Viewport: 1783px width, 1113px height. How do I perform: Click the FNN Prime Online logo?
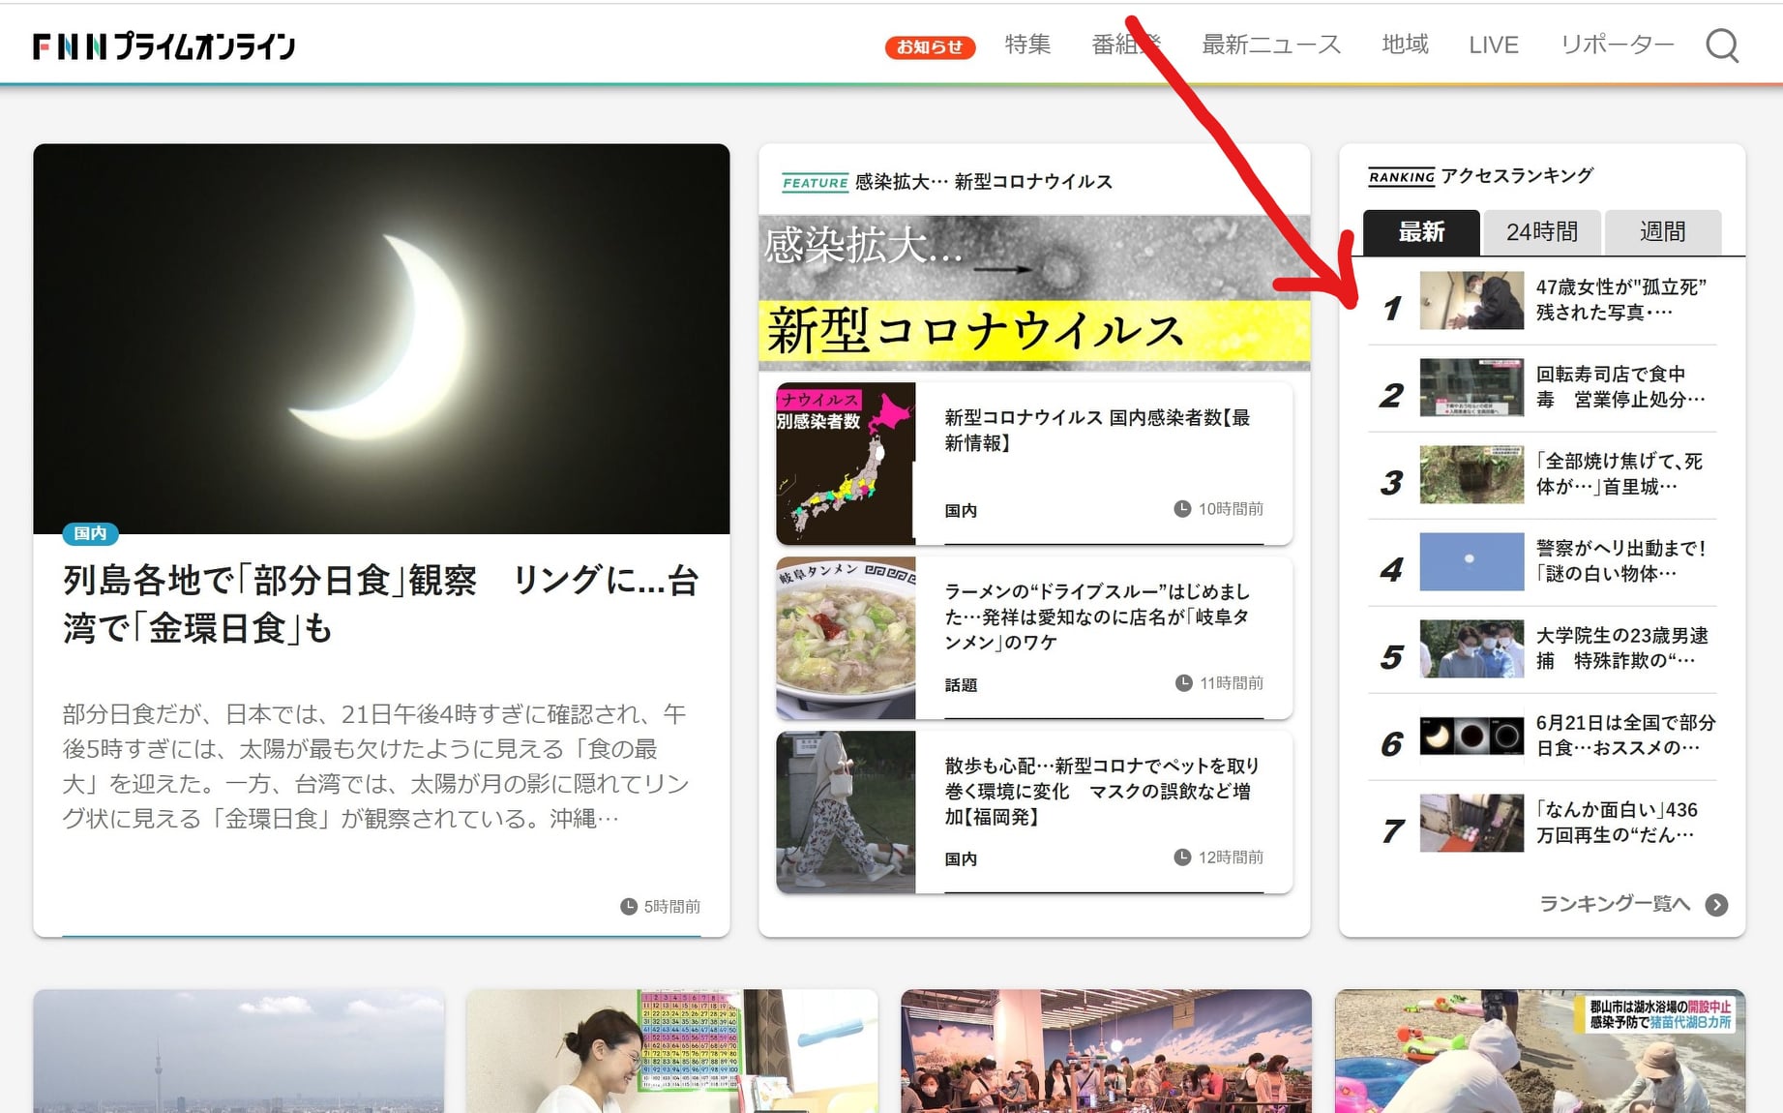164,45
